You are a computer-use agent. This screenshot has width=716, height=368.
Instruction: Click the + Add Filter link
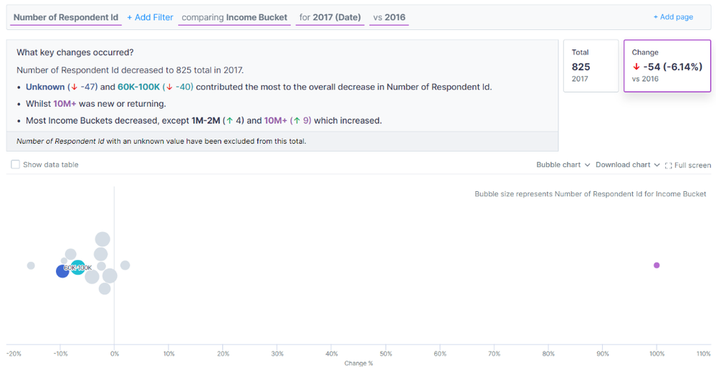click(x=151, y=17)
